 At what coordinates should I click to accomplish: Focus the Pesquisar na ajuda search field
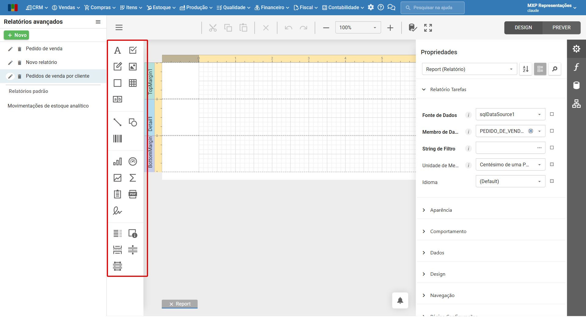[x=432, y=8]
